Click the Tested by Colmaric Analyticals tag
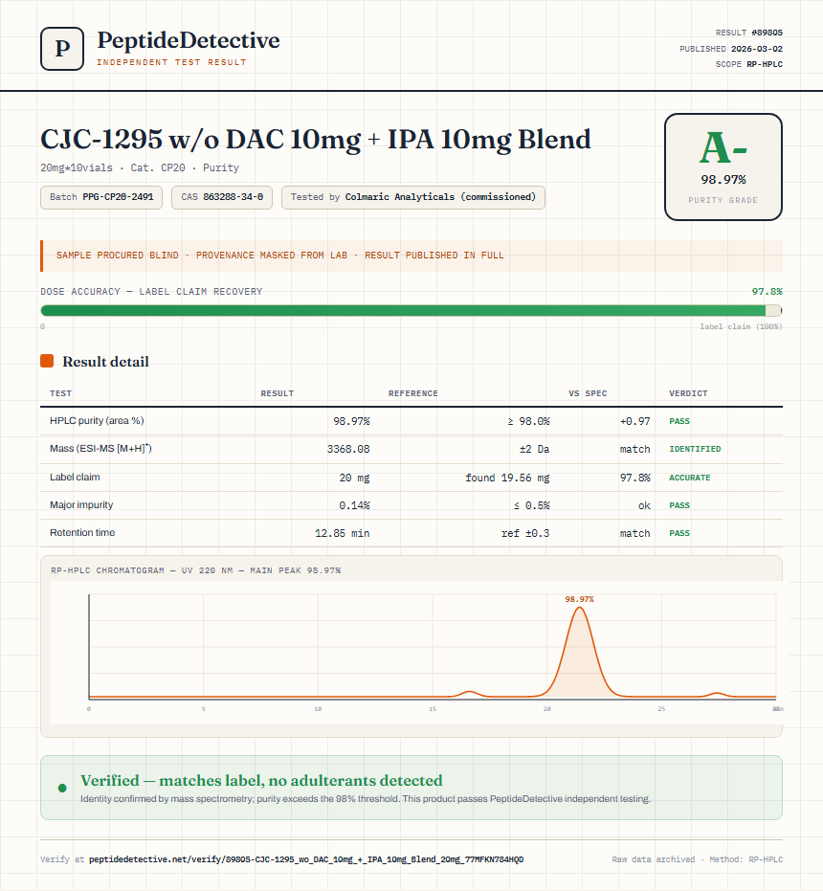Image resolution: width=823 pixels, height=891 pixels. 413,197
